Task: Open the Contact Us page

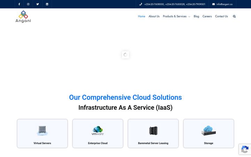Action: tap(221, 16)
